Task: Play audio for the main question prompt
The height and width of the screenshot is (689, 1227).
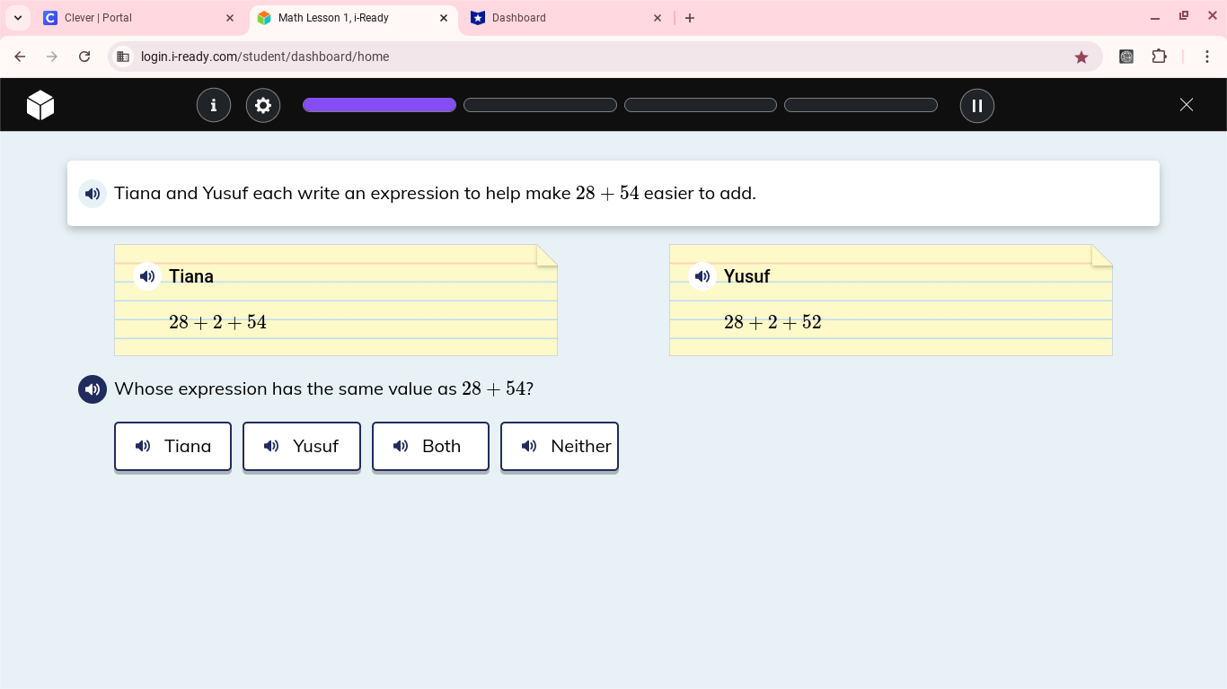Action: coord(93,389)
